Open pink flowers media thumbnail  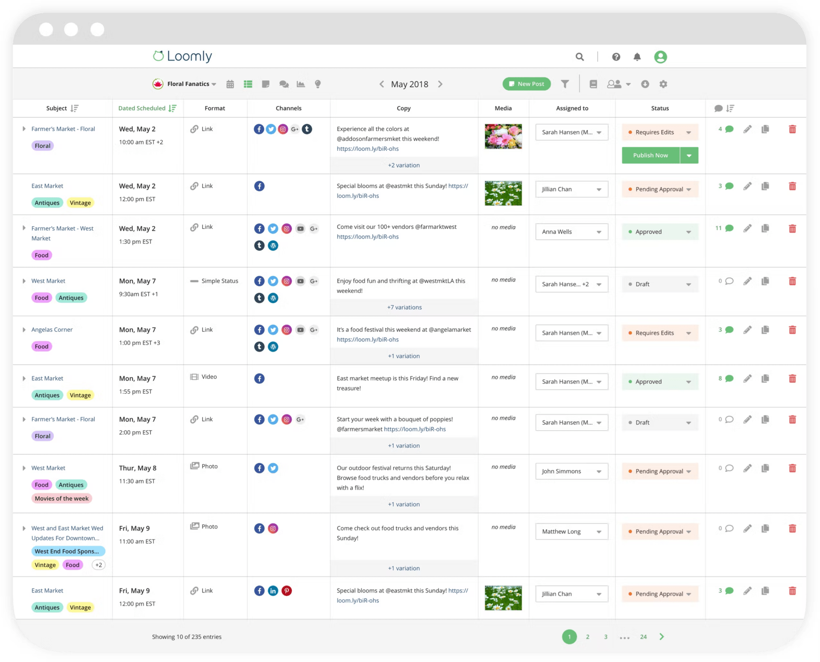point(503,137)
